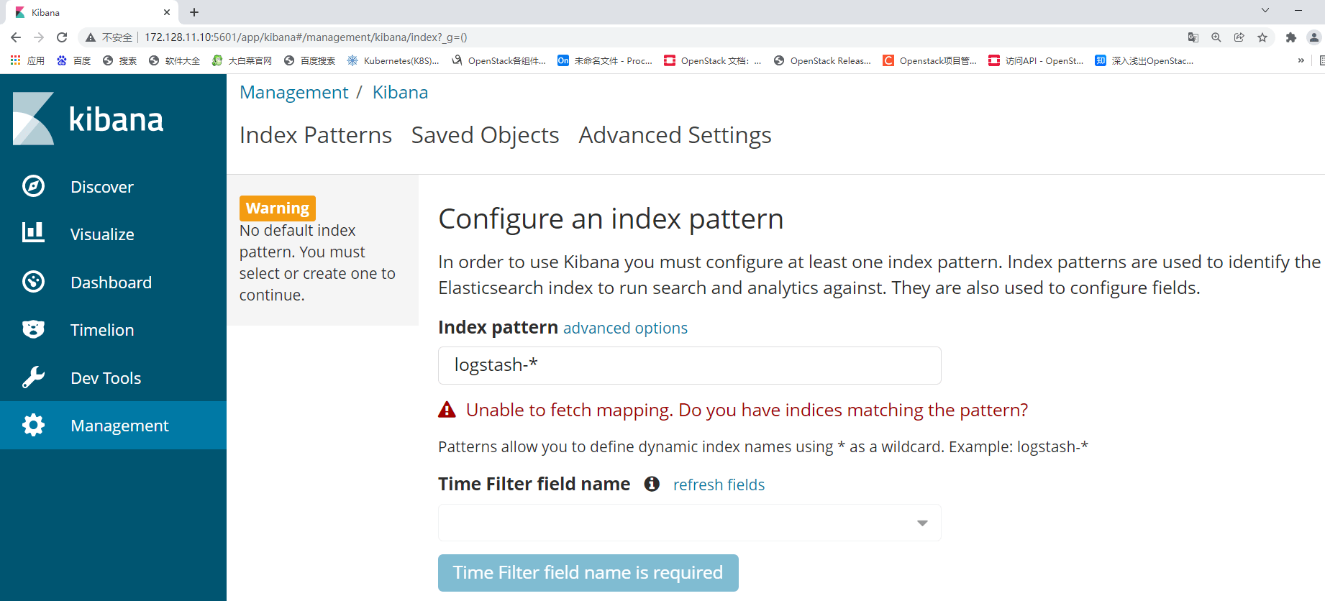Reload the page in browser
The image size is (1325, 601).
pyautogui.click(x=62, y=37)
